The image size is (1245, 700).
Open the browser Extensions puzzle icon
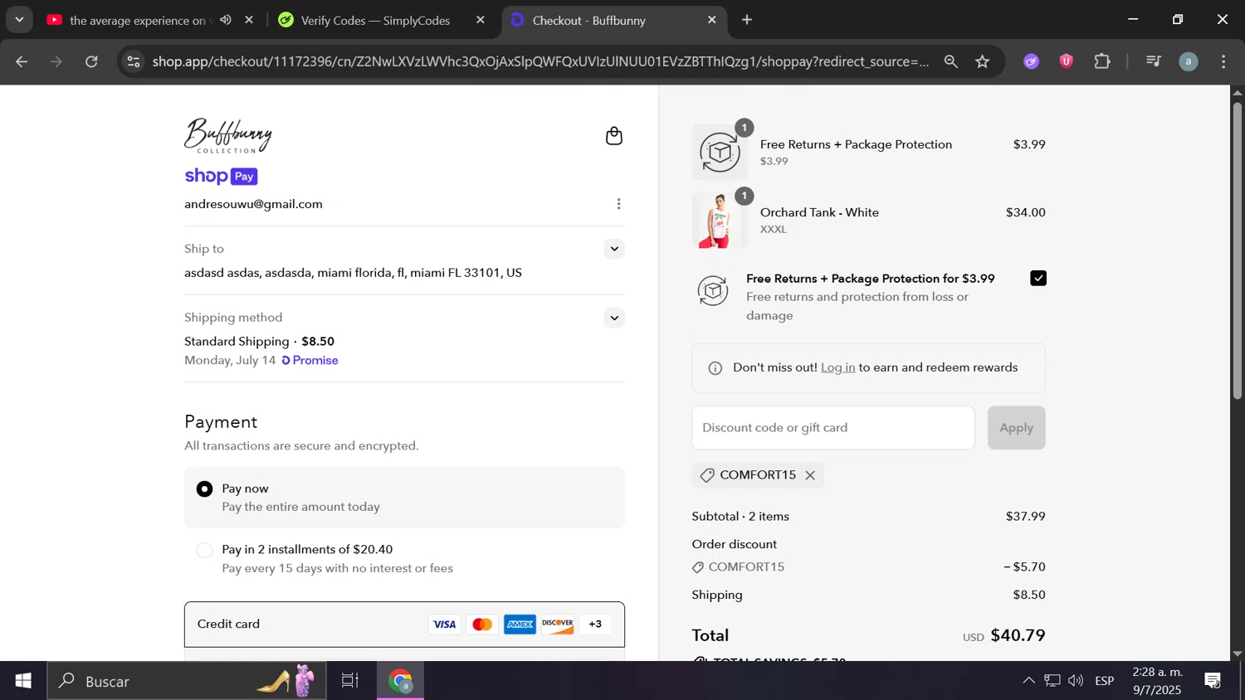[1102, 61]
